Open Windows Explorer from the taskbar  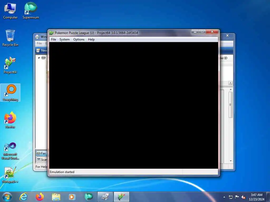point(56,197)
